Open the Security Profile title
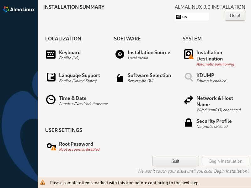The height and width of the screenshot is (188, 251). [x=214, y=121]
